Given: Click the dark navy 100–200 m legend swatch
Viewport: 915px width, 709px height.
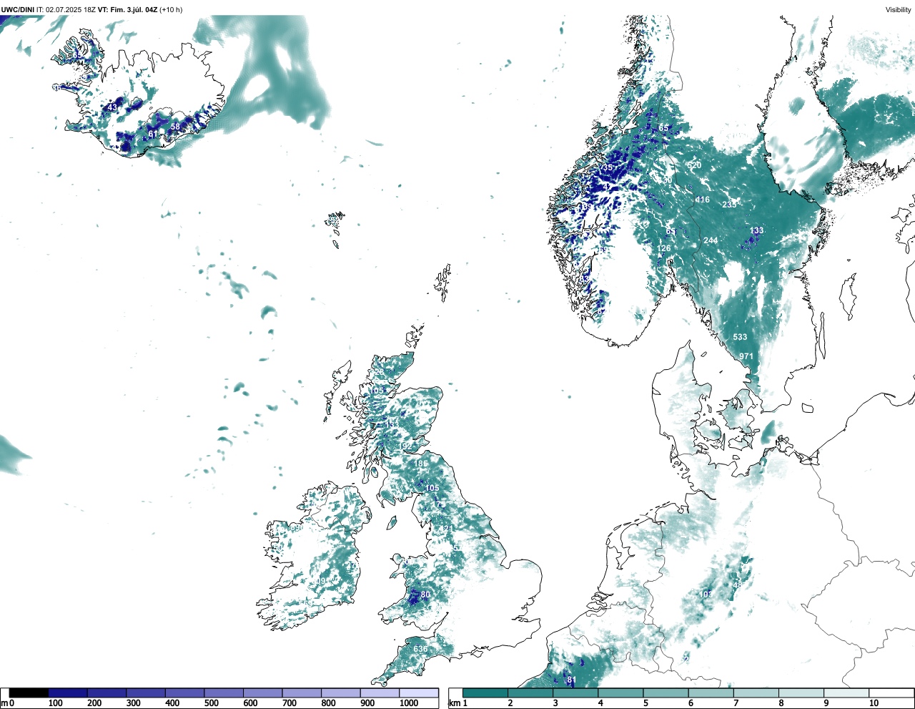Looking at the screenshot, I should [x=68, y=693].
